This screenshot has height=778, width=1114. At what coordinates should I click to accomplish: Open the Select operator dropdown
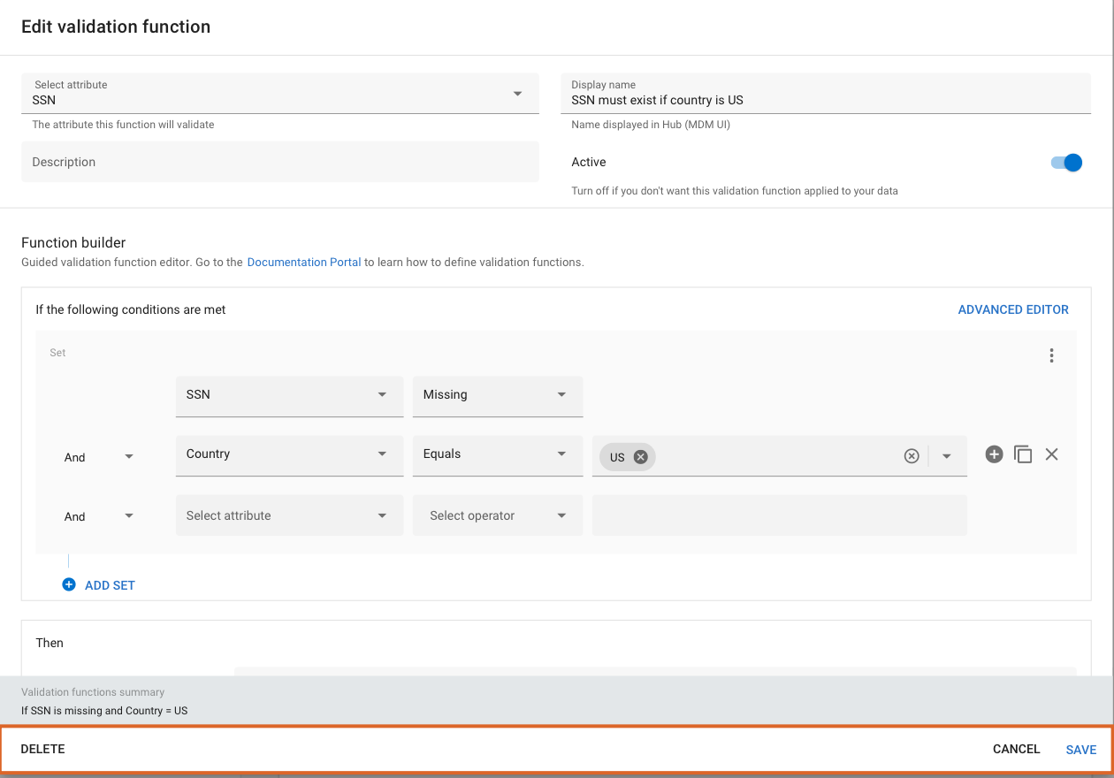click(498, 515)
